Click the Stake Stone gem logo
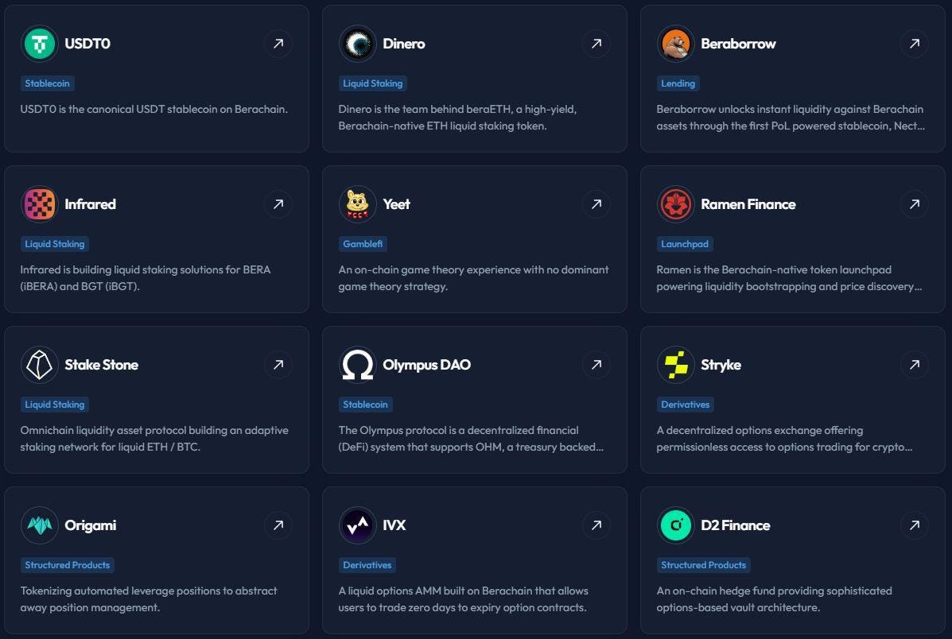Viewport: 952px width, 639px height. (40, 365)
